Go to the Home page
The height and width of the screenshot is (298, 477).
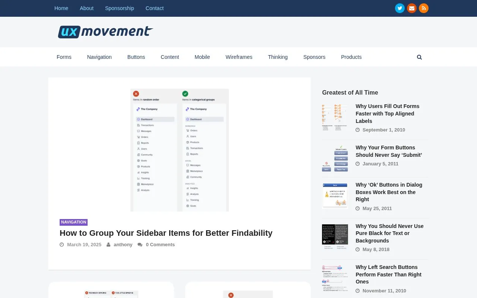pyautogui.click(x=61, y=8)
